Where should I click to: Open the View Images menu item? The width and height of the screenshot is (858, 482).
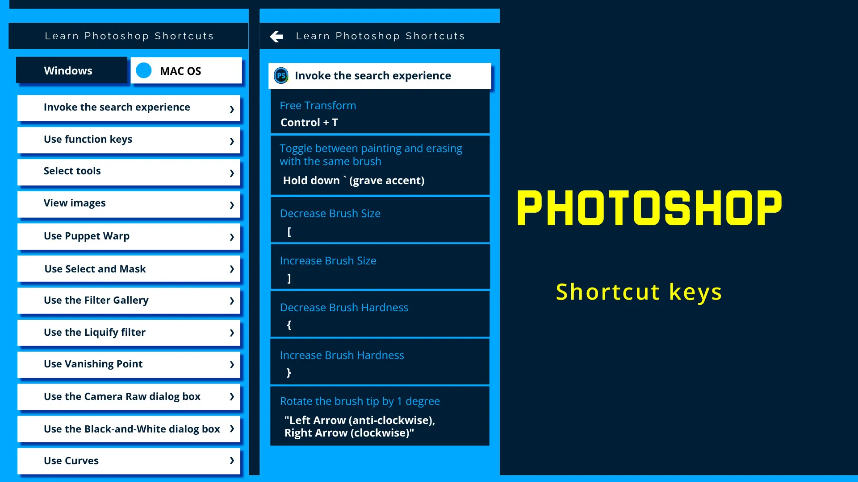coord(129,203)
